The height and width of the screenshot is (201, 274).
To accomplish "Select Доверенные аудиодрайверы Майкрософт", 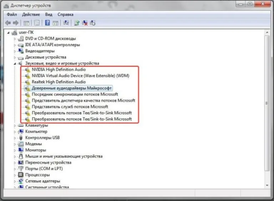I will pos(72,88).
